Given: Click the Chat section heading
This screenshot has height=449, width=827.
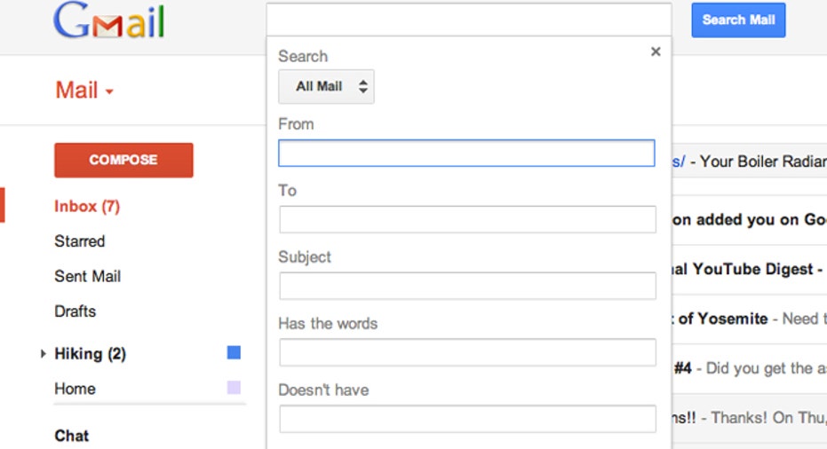Looking at the screenshot, I should [72, 436].
